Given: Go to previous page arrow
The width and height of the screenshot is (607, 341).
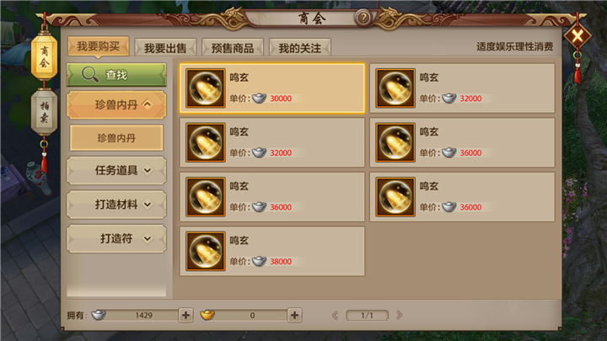Looking at the screenshot, I should (x=336, y=316).
